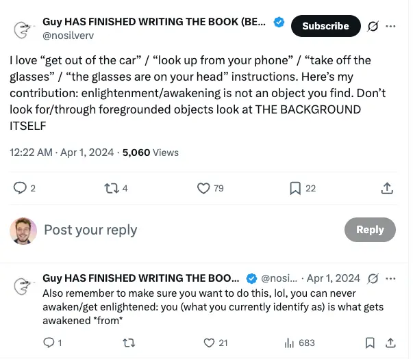Bookmark the follow-up tweet
Screen dimensions: 413x359
coord(370,343)
